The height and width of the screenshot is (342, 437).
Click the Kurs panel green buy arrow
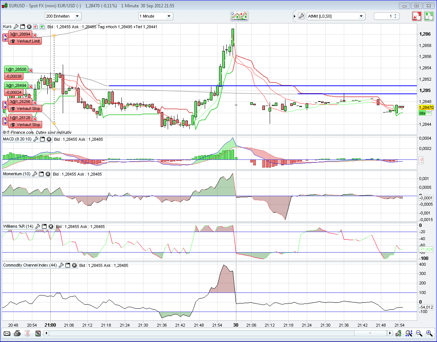42,27
